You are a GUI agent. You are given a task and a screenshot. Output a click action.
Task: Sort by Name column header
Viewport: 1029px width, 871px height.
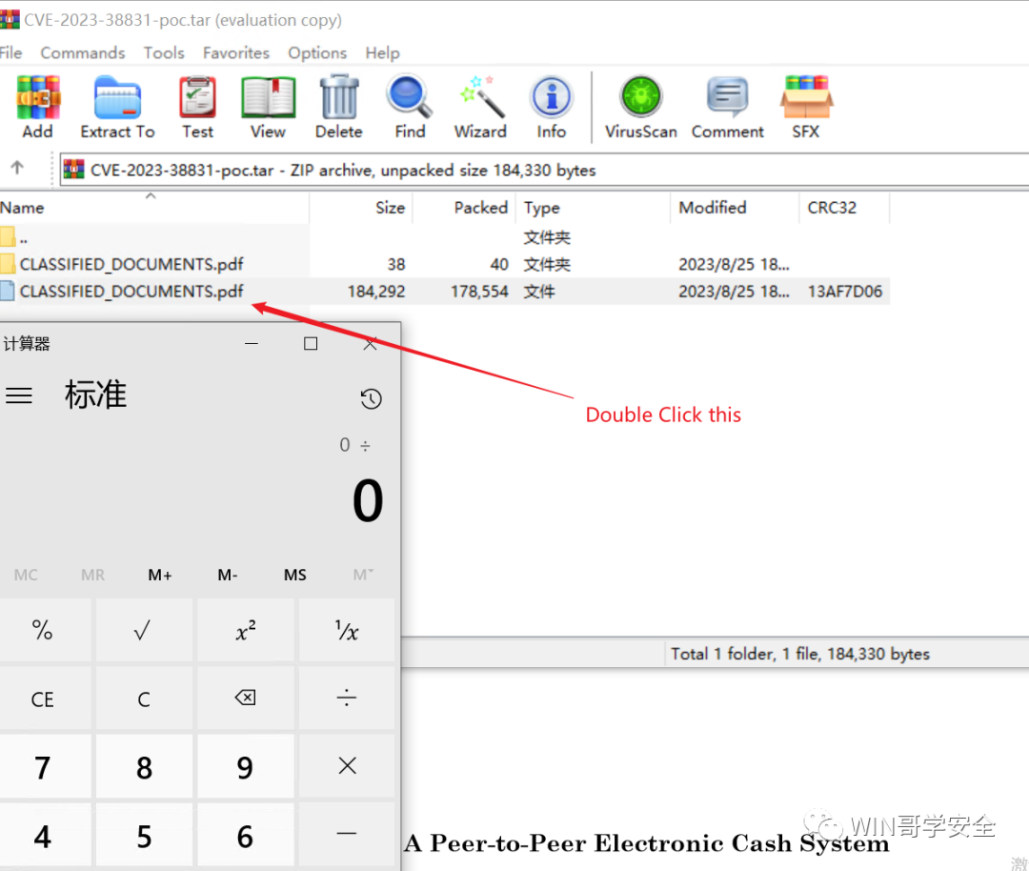point(153,208)
